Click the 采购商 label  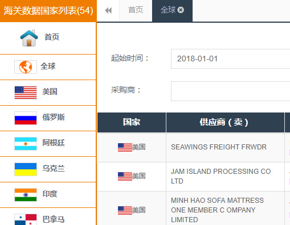[x=126, y=90]
